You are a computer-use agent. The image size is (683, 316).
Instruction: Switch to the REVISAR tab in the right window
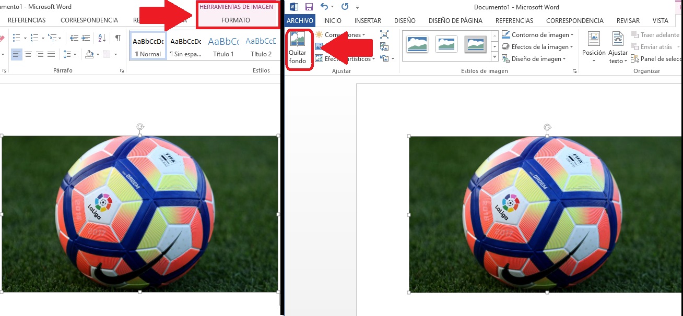point(628,21)
